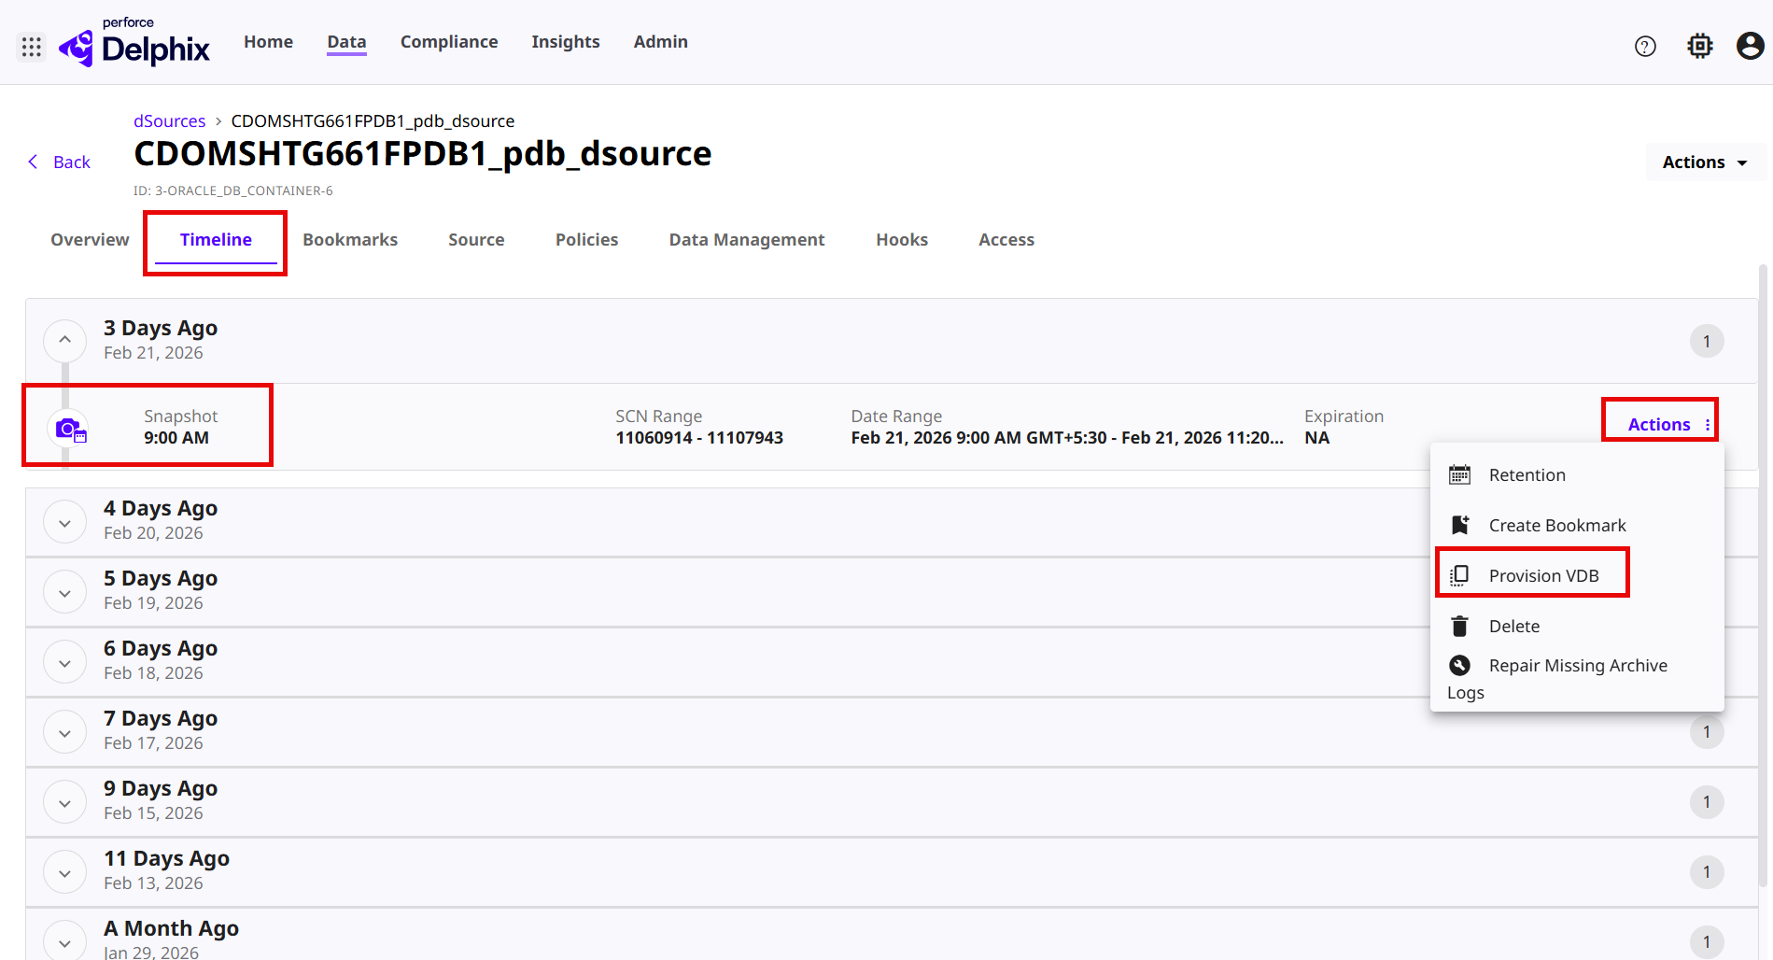Click the Back arrow icon
This screenshot has width=1773, height=960.
(34, 162)
